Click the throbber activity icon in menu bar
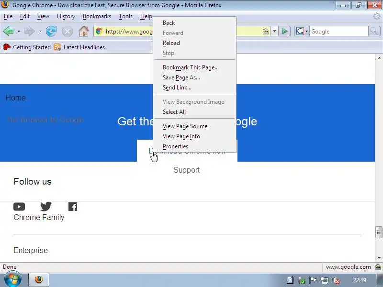 point(377,16)
